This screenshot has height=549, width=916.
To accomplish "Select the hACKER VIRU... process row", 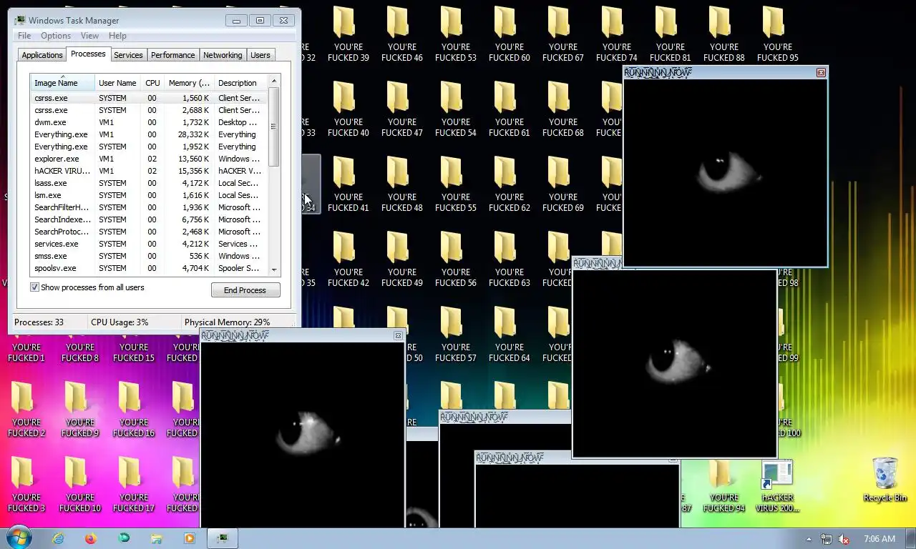I will click(x=149, y=171).
